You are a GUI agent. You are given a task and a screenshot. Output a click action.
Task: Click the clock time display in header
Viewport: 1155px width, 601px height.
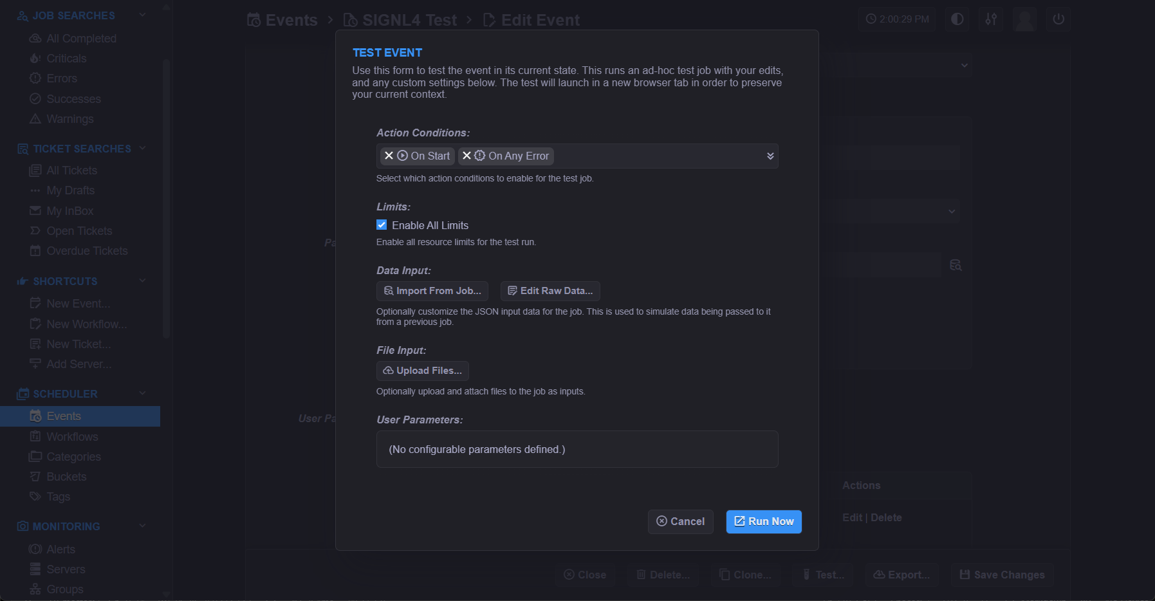[x=897, y=19]
